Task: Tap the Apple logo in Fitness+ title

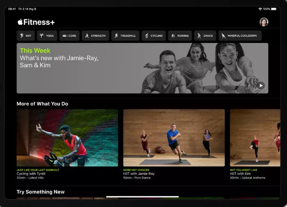Action: point(20,22)
